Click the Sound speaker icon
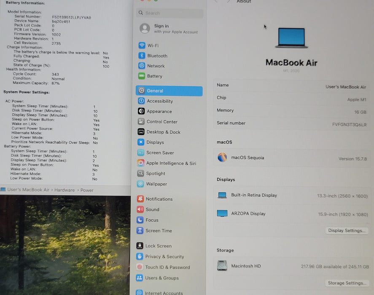 (140, 209)
